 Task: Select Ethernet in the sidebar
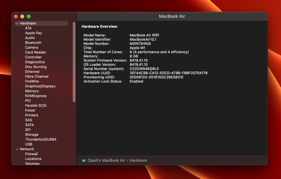point(32,72)
